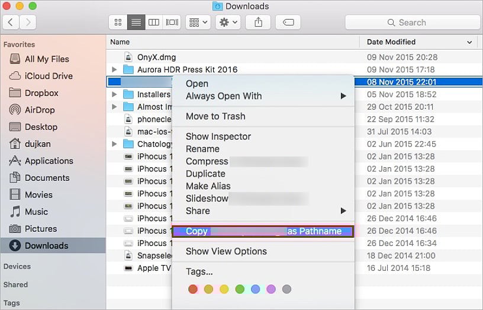Expand the Aurora HDR Press Kit 2016 folder
Screen dimensions: 483x310
pyautogui.click(x=114, y=69)
